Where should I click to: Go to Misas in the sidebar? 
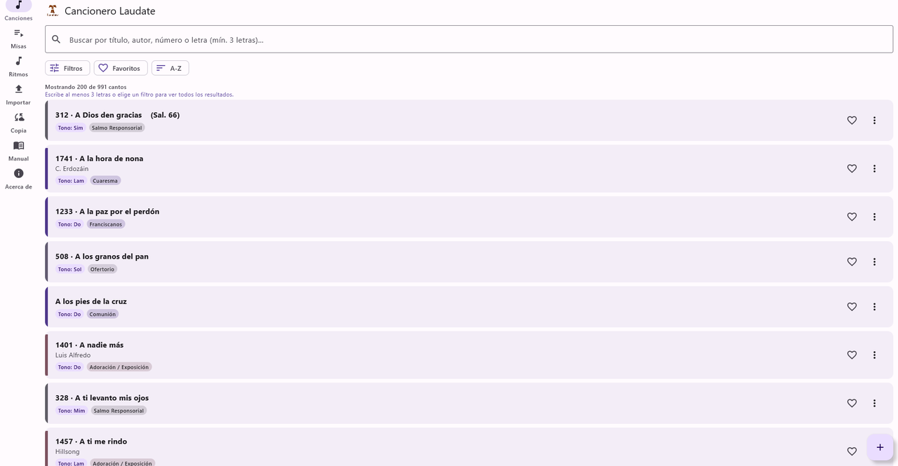(x=18, y=39)
